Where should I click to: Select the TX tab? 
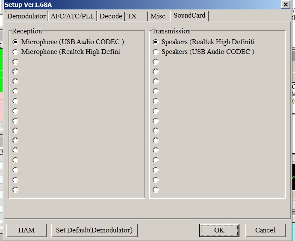pyautogui.click(x=136, y=16)
